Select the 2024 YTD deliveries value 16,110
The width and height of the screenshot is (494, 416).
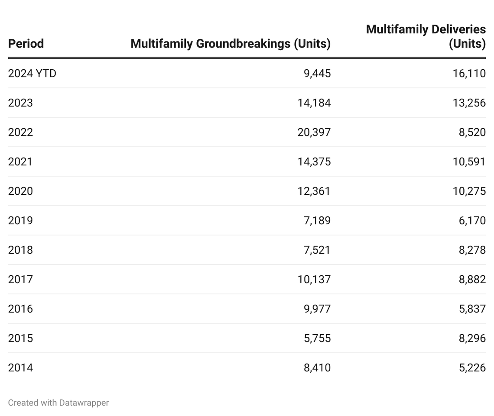point(469,74)
